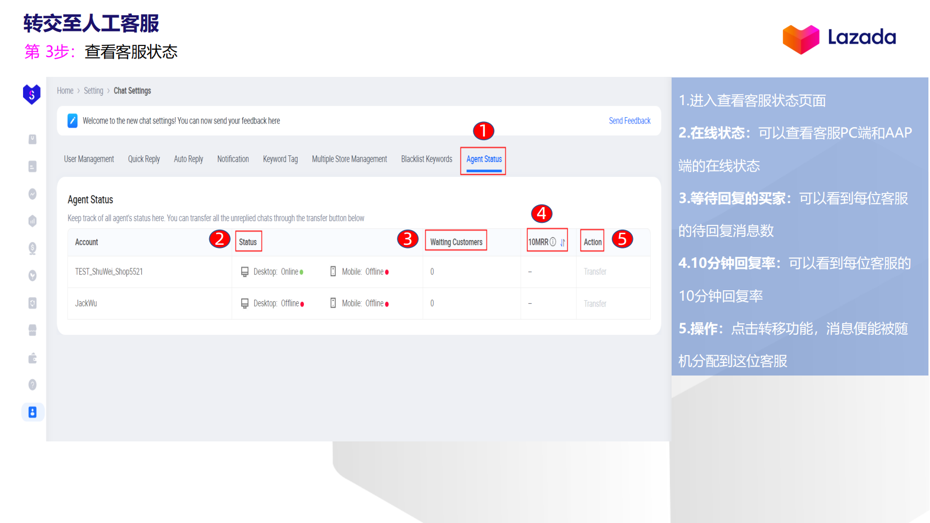Click the blue pencil feedback icon

pyautogui.click(x=73, y=121)
